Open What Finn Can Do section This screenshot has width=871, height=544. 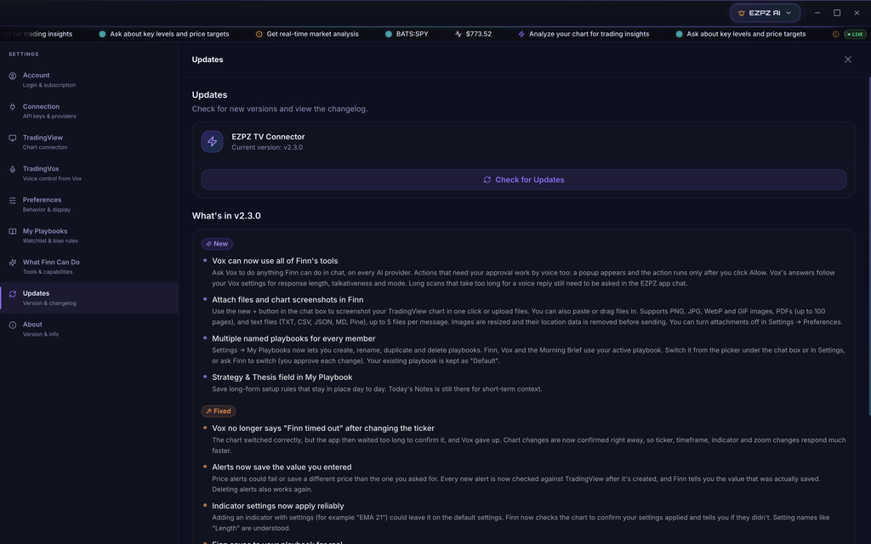88,266
